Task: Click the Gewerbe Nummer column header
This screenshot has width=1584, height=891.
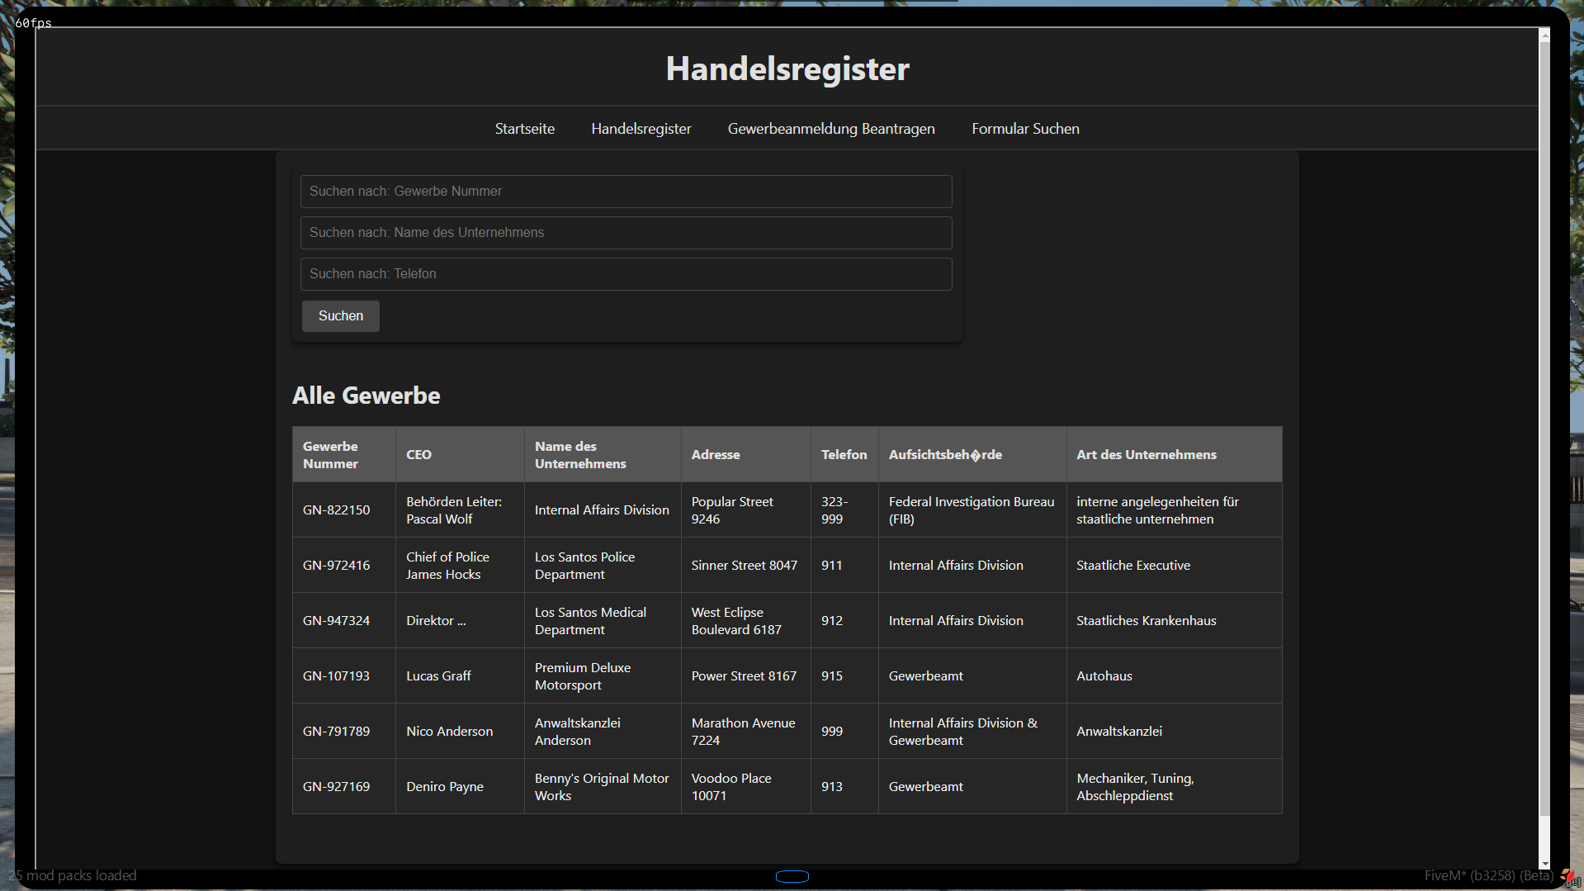Action: (330, 455)
